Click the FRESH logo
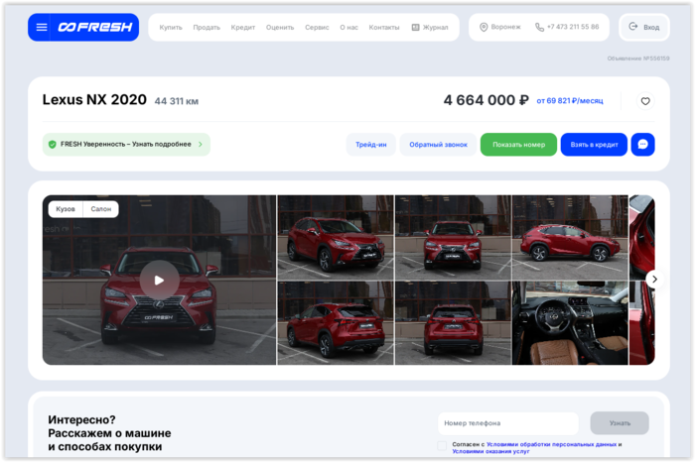 click(95, 28)
